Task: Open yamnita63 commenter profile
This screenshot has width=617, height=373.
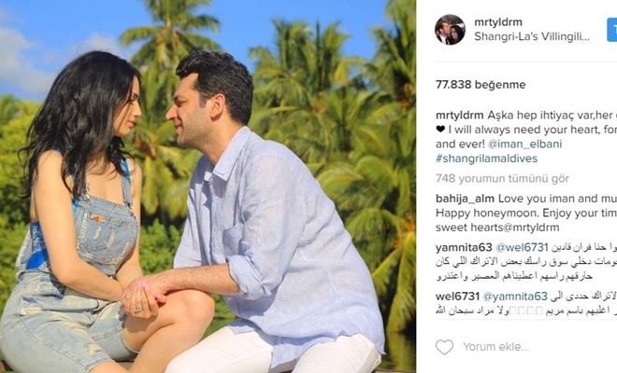Action: pyautogui.click(x=464, y=247)
